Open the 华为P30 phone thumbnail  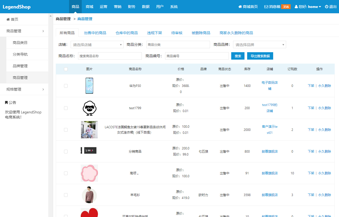tap(89, 86)
